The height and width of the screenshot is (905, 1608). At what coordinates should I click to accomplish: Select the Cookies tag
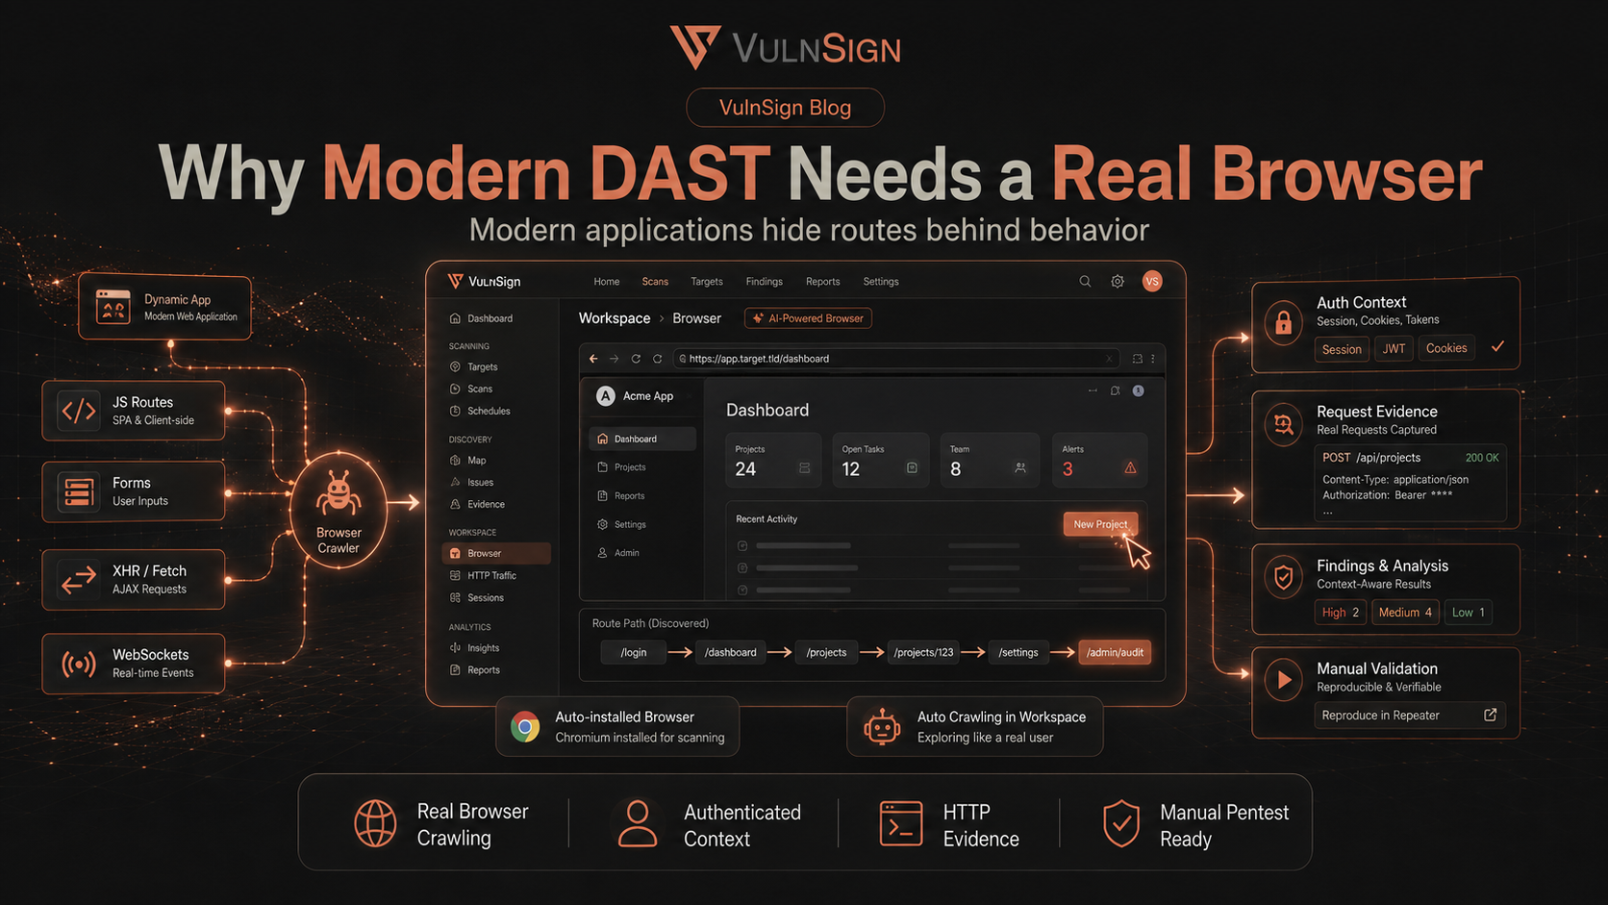1446,348
